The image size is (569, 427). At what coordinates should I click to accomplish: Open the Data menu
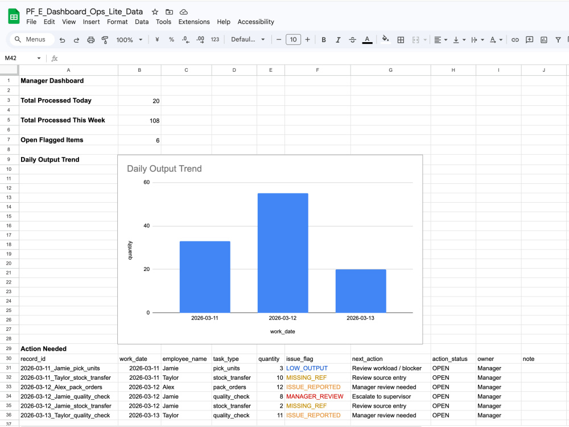tap(142, 22)
